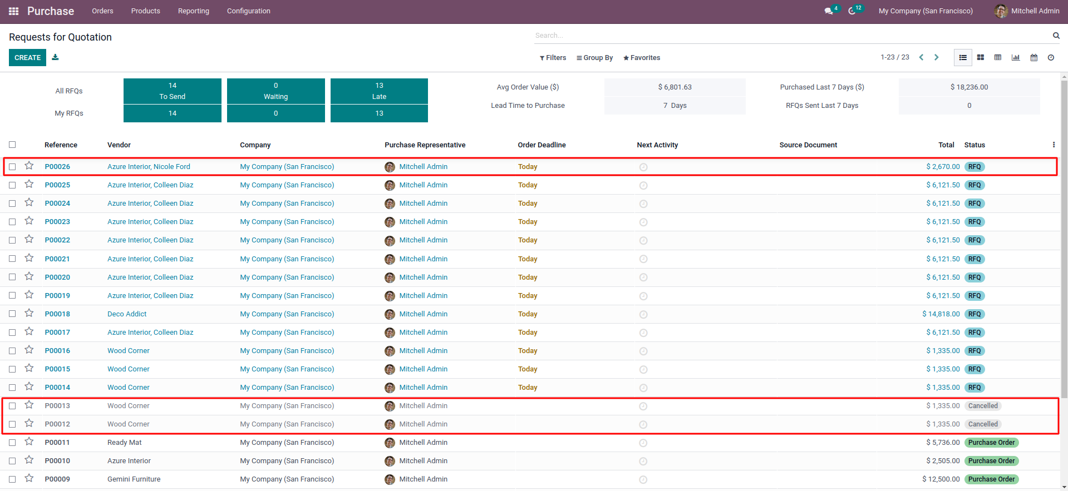This screenshot has width=1068, height=491.
Task: Expand the Filters dropdown
Action: (553, 58)
